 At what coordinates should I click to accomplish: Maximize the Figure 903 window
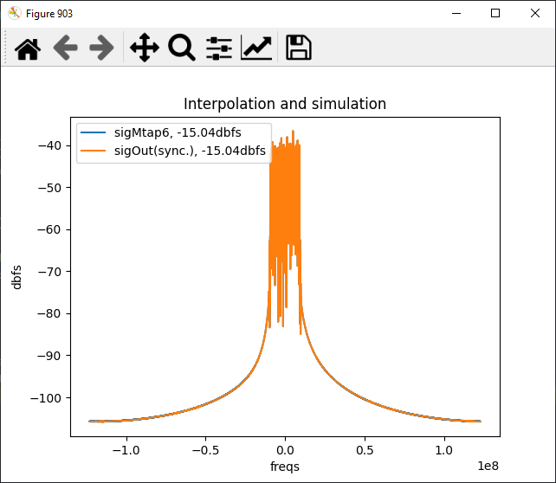[495, 14]
